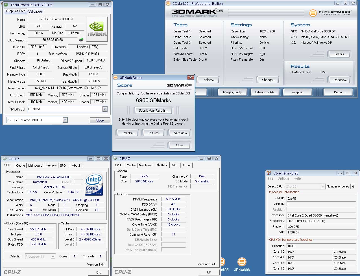Open the About tab in CPU-Z Memory window
The width and height of the screenshot is (360, 276).
coord(187,165)
